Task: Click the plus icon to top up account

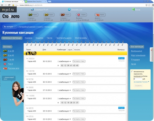Action: [x=69, y=10]
